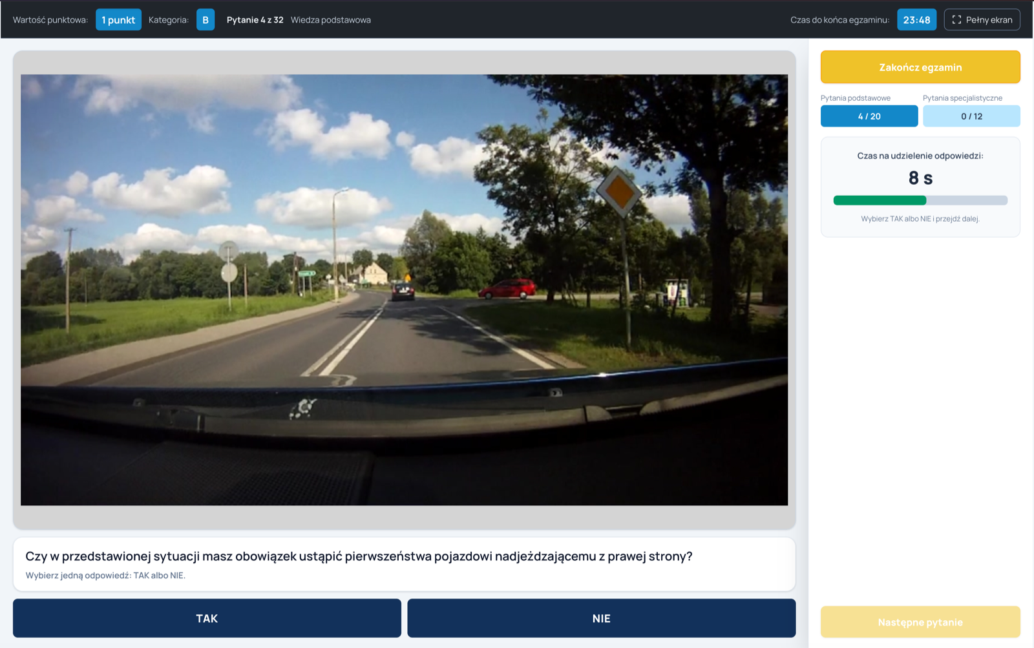Answer TAK to the question
The width and height of the screenshot is (1034, 648).
(207, 618)
